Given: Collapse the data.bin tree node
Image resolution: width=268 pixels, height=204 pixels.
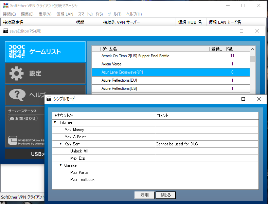Looking at the screenshot, I should pos(55,123).
